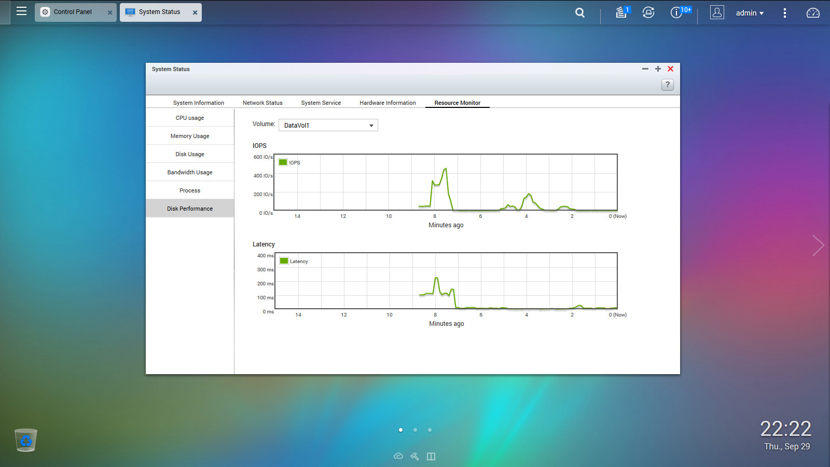Open external devices icon
Screen dimensions: 830x467
click(648, 12)
